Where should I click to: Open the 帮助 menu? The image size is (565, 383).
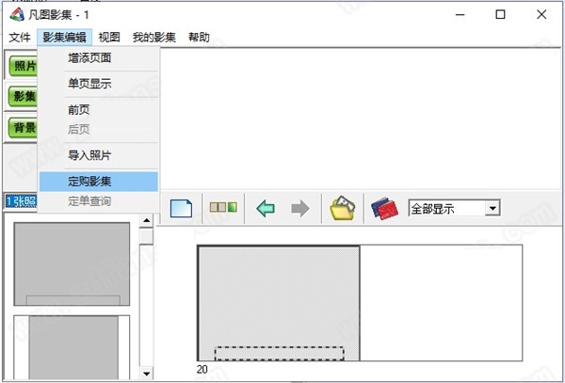click(x=199, y=37)
